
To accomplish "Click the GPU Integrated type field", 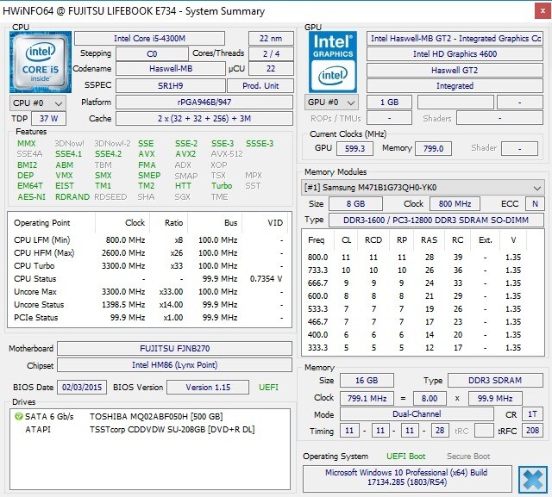I will pos(455,86).
